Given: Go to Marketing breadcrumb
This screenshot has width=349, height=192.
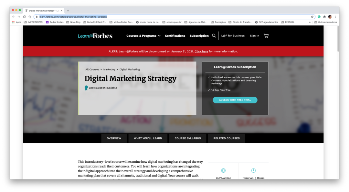Looking at the screenshot, I should 109,70.
